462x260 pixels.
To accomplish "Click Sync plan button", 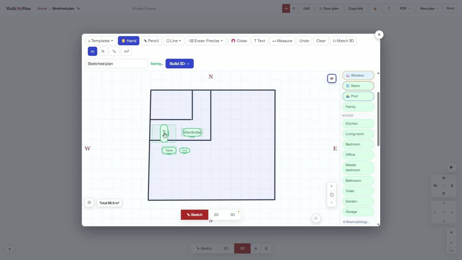I will click(329, 9).
